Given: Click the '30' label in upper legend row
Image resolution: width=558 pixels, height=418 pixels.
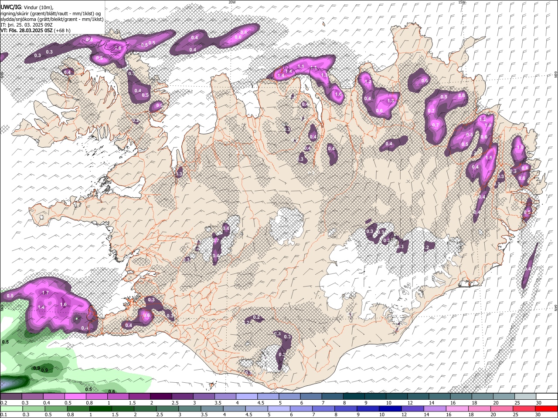Looking at the screenshot, I should [x=539, y=403].
